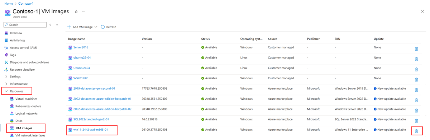Click the Diagnose and solve problems icon

tap(6, 62)
